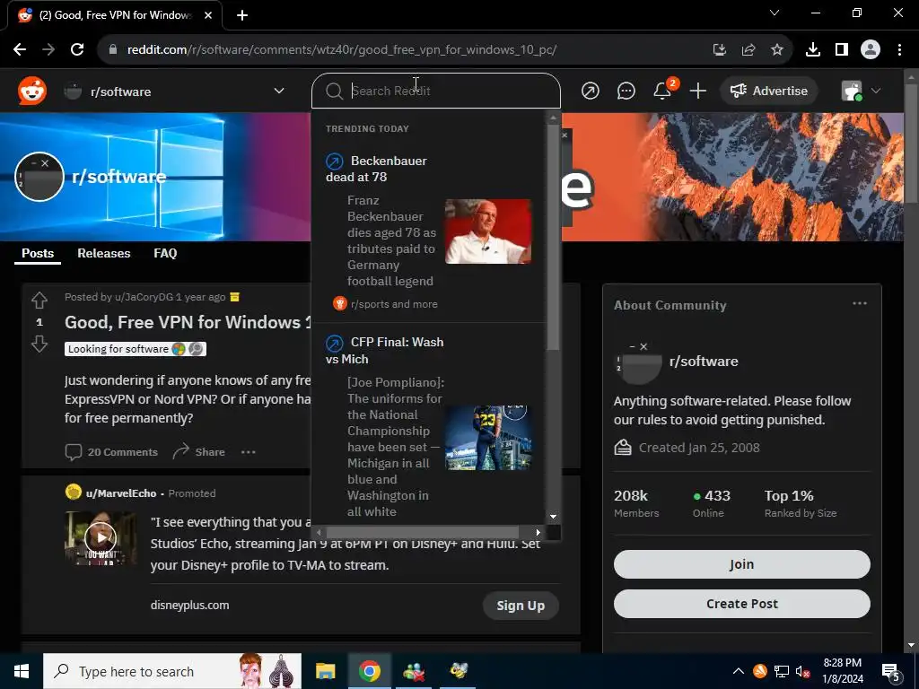Screen dimensions: 919x689
Task: Open Chrome three-dot menu
Action: coord(899,50)
